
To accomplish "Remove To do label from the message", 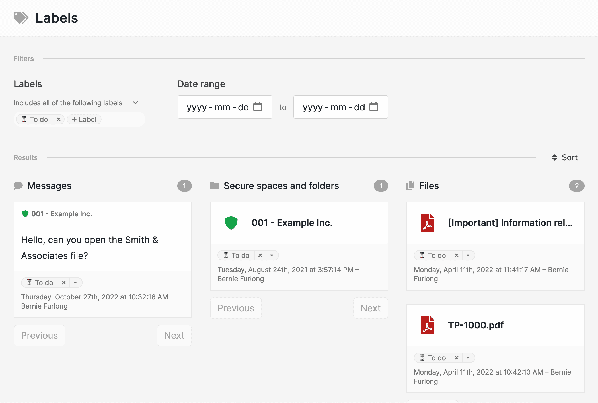I will click(64, 283).
